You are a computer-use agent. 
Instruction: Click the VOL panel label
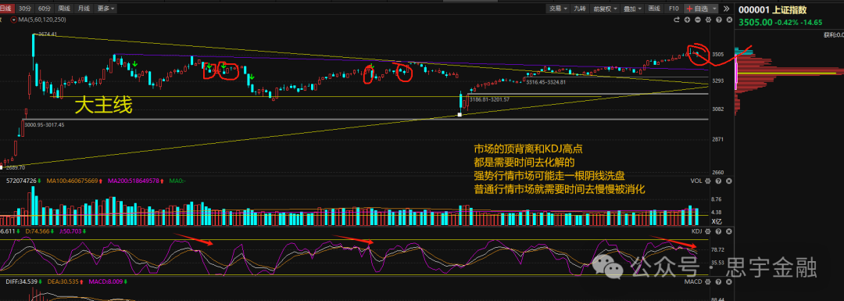tap(696, 181)
